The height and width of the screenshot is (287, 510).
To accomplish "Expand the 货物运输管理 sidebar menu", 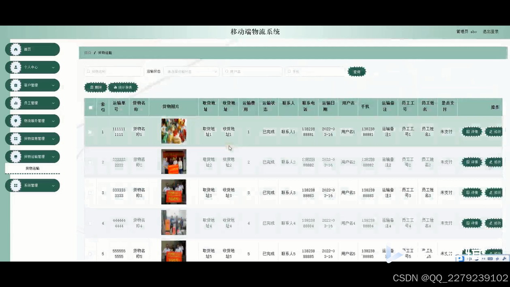I will pos(32,156).
